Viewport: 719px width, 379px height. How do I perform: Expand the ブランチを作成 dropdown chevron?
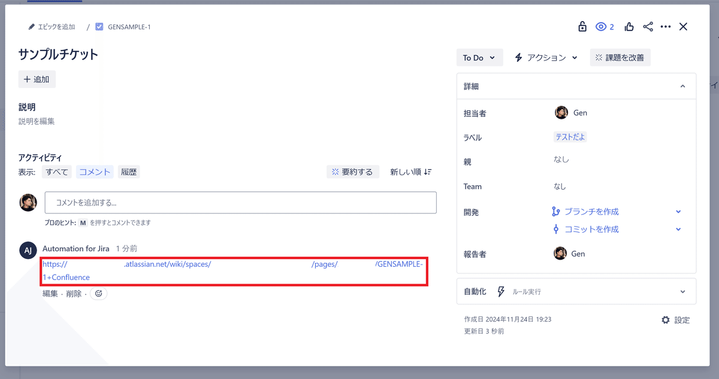[x=678, y=212]
